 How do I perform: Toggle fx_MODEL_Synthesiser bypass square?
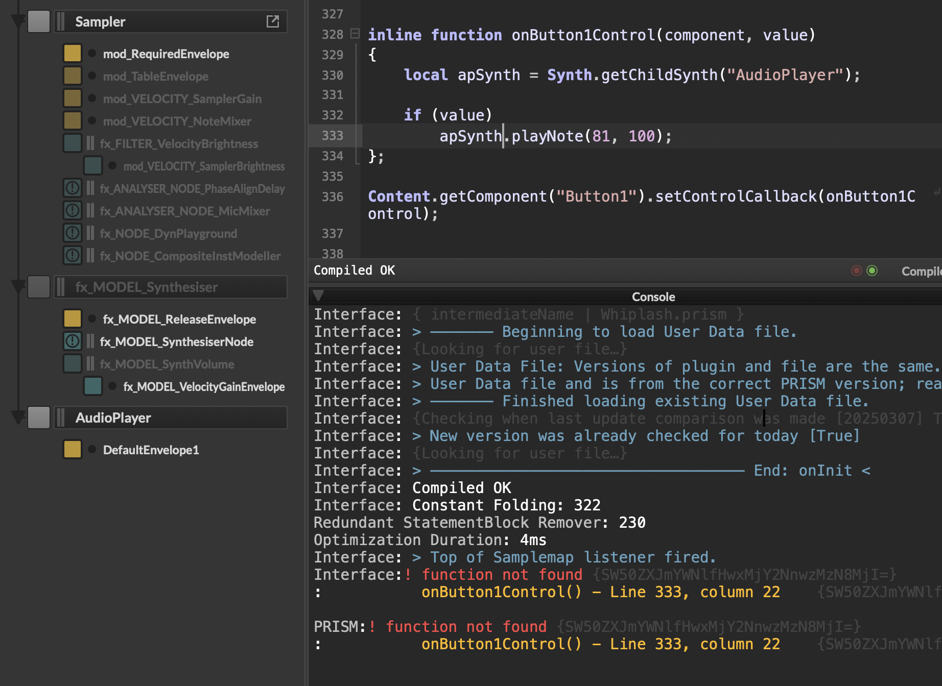[x=39, y=287]
